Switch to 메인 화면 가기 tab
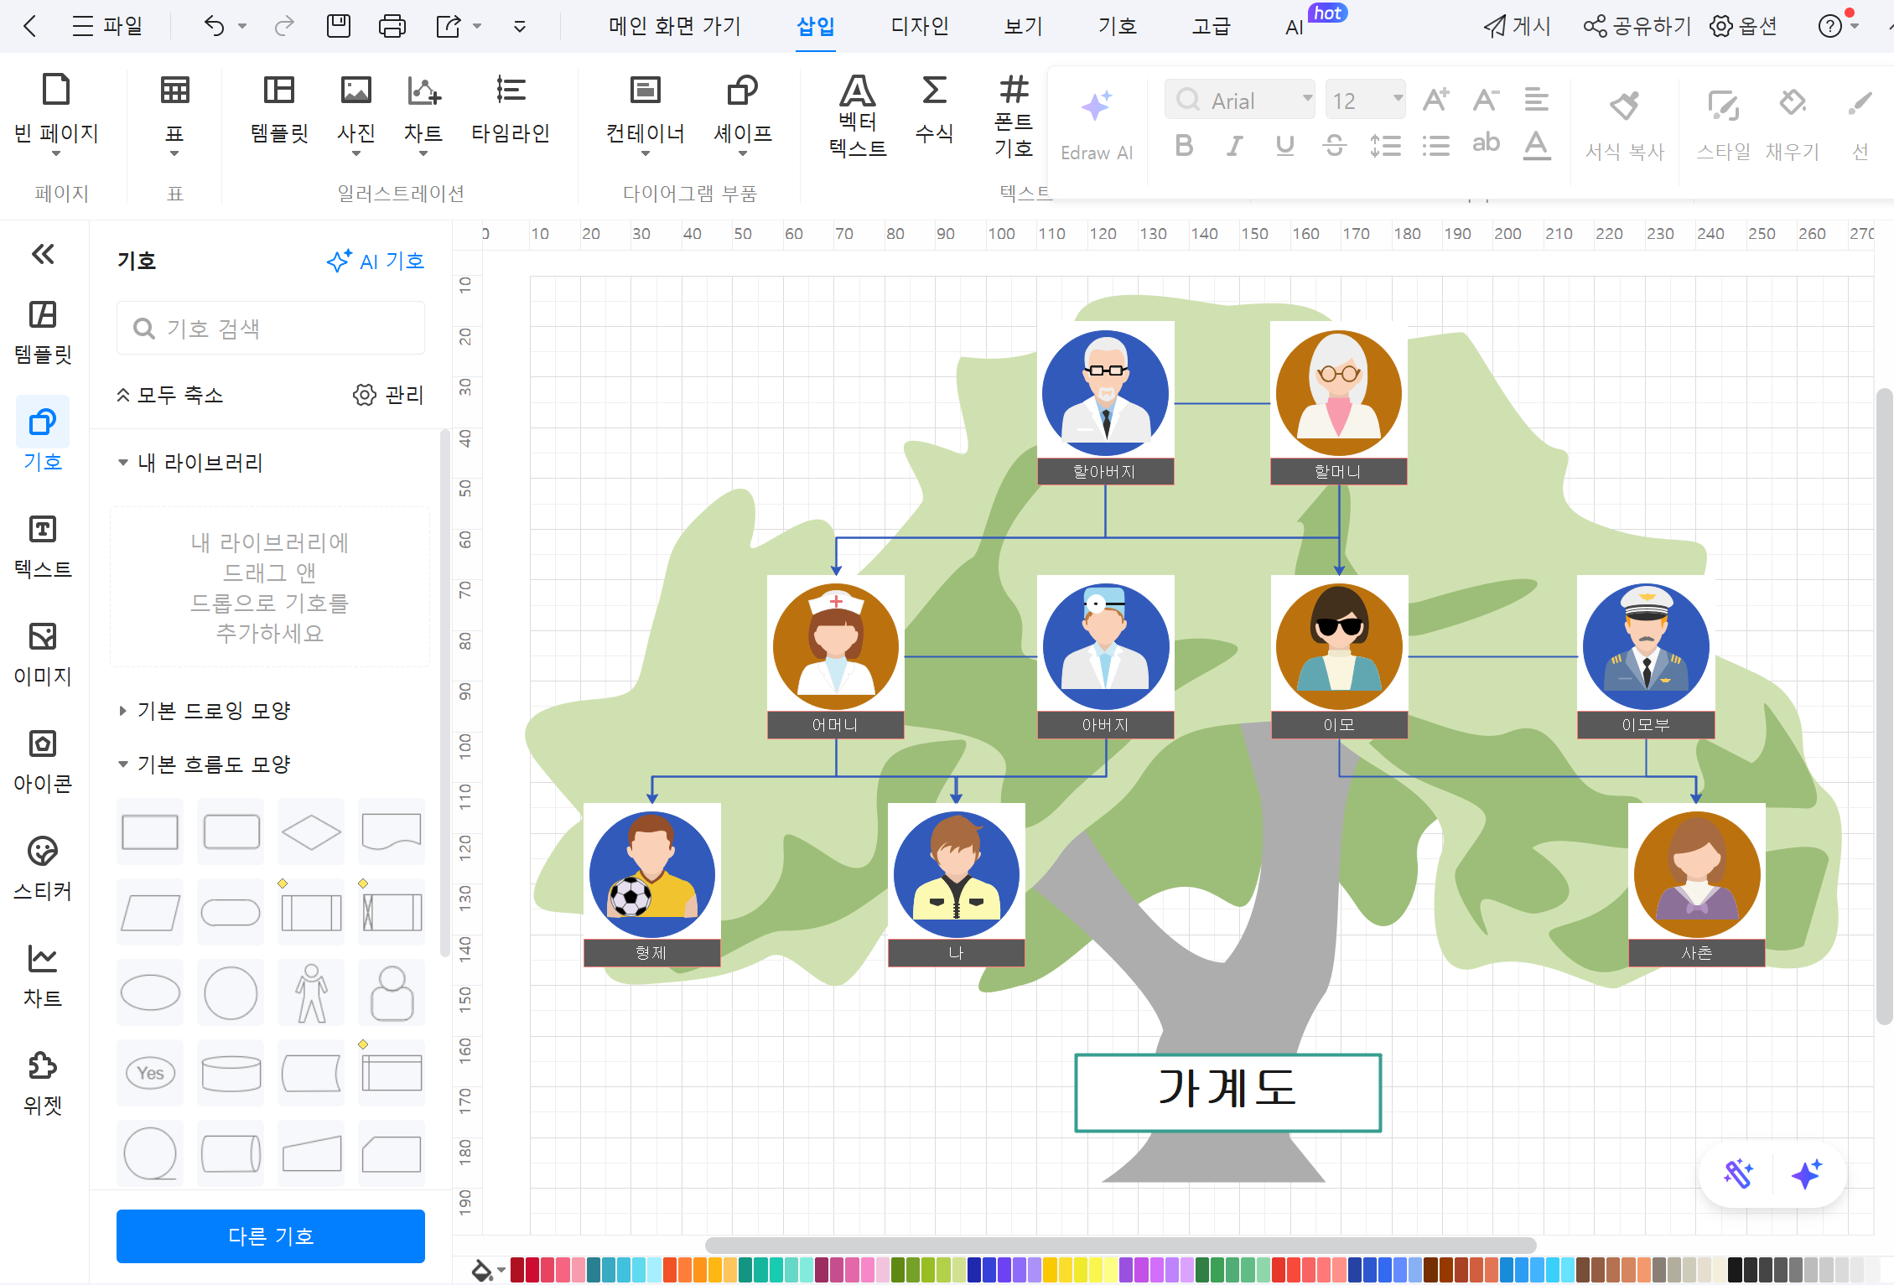This screenshot has width=1894, height=1285. (675, 26)
